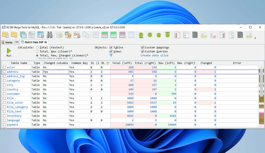
Task: Click the plain empty grid table icon
Action: click(131, 35)
